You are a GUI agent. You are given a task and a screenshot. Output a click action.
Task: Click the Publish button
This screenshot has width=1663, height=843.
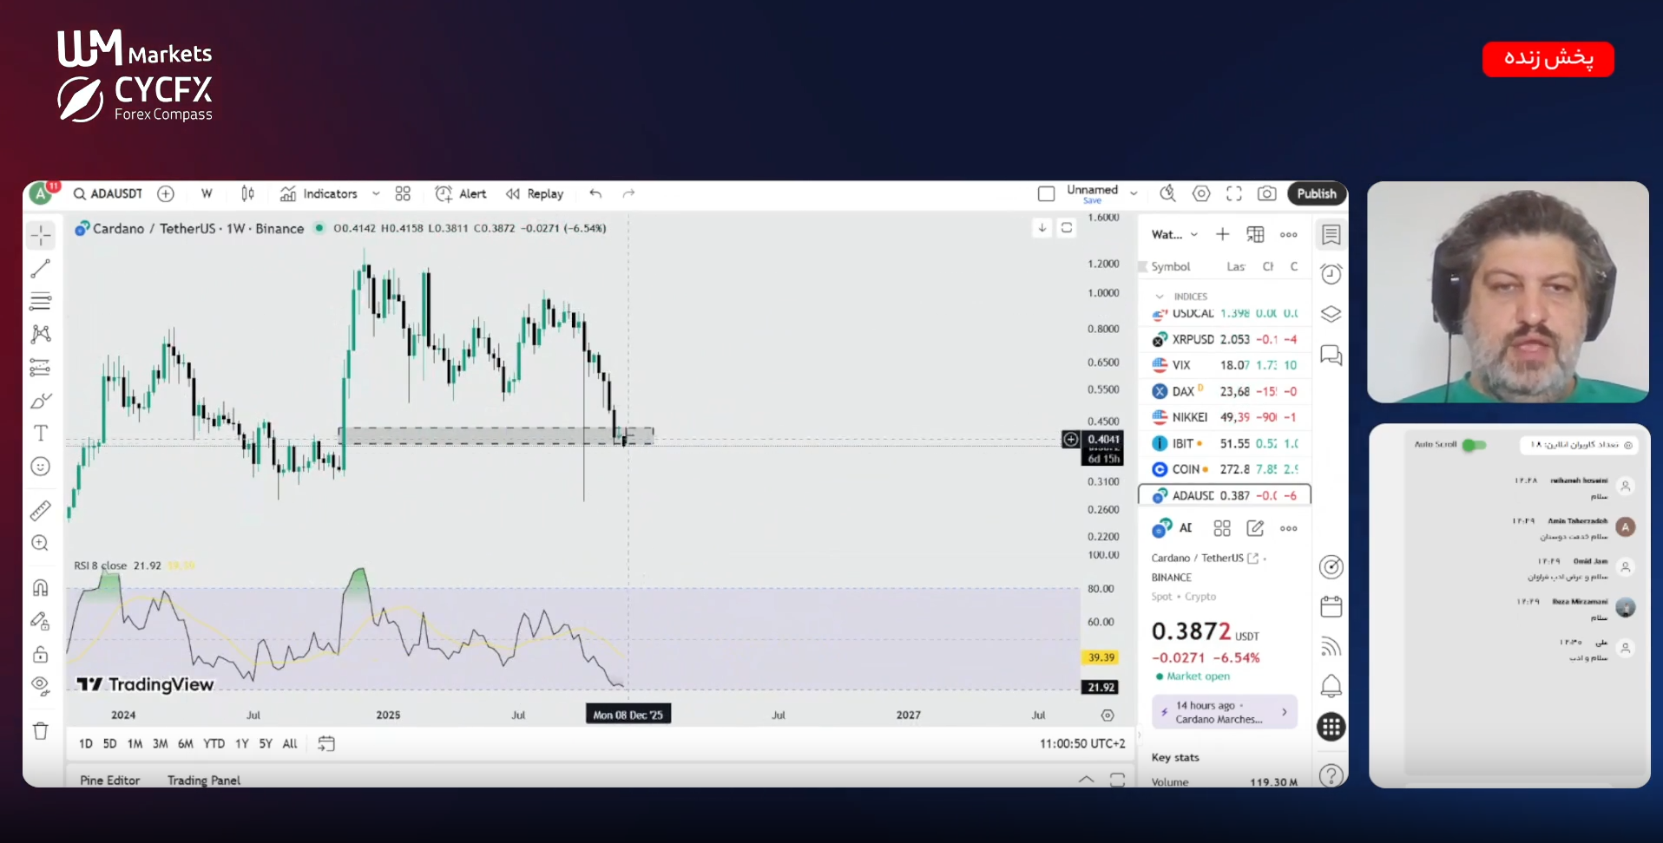1317,193
